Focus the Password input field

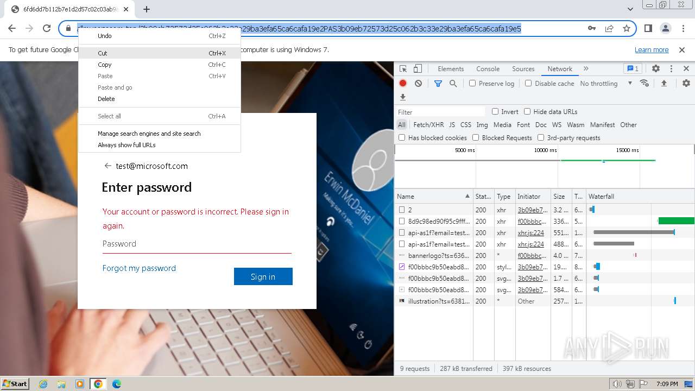point(197,244)
